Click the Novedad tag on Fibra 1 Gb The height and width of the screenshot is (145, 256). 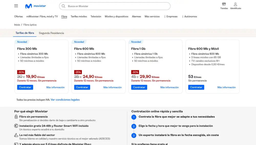coord(136,42)
